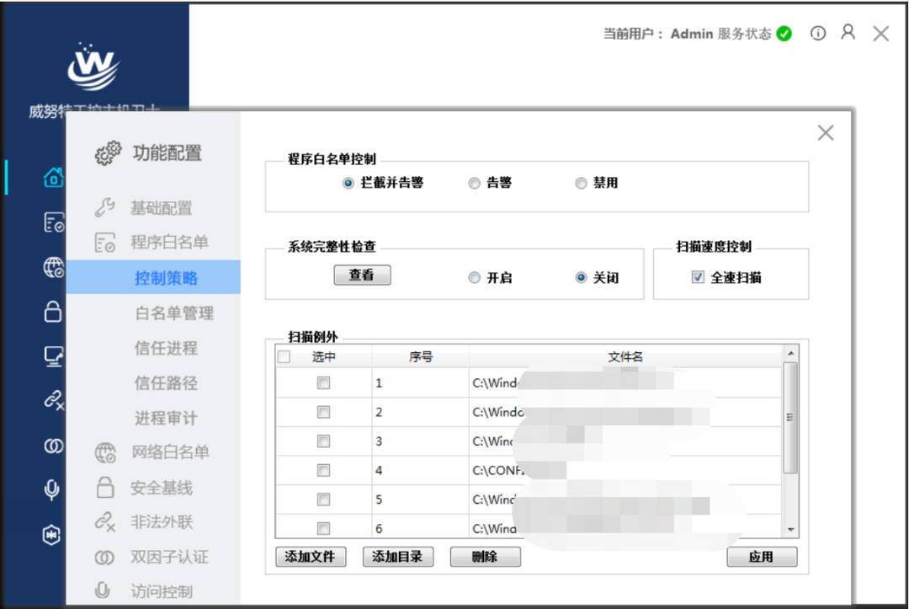Click scrollbar down arrow in exceptions table
909x609 pixels.
tap(790, 530)
